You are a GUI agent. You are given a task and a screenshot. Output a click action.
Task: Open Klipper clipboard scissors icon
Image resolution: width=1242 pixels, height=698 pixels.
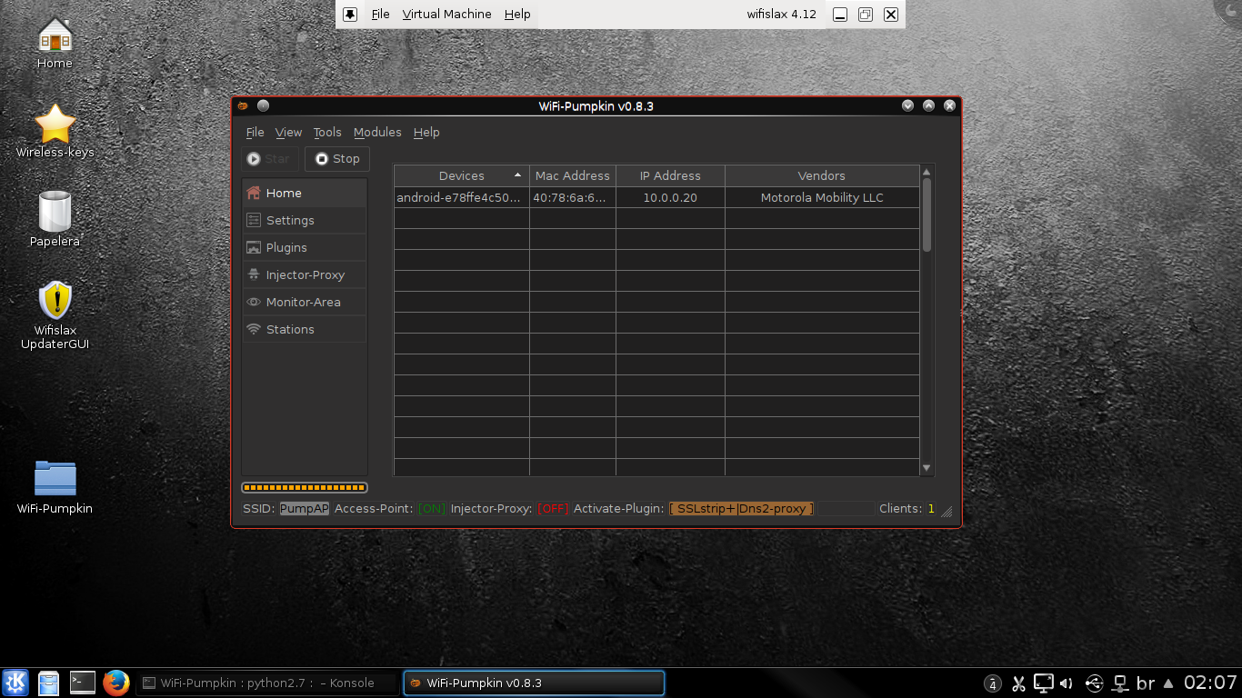click(1018, 683)
